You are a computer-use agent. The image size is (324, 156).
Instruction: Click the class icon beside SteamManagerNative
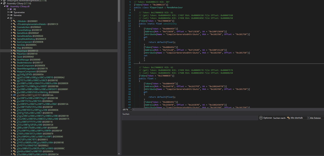(14, 69)
